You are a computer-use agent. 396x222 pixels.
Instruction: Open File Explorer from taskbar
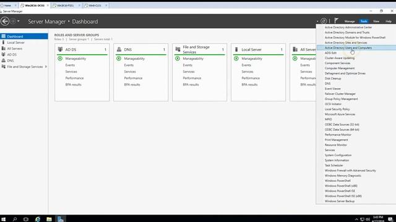49,220
